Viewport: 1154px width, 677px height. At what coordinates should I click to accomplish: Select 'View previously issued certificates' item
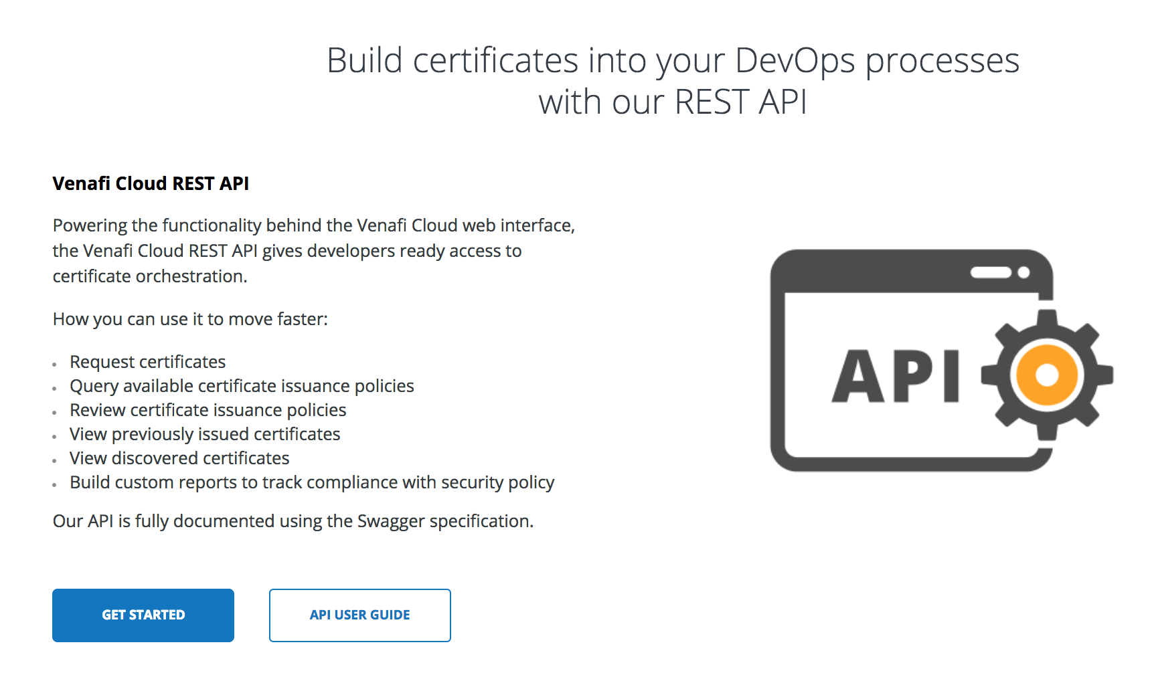point(205,434)
